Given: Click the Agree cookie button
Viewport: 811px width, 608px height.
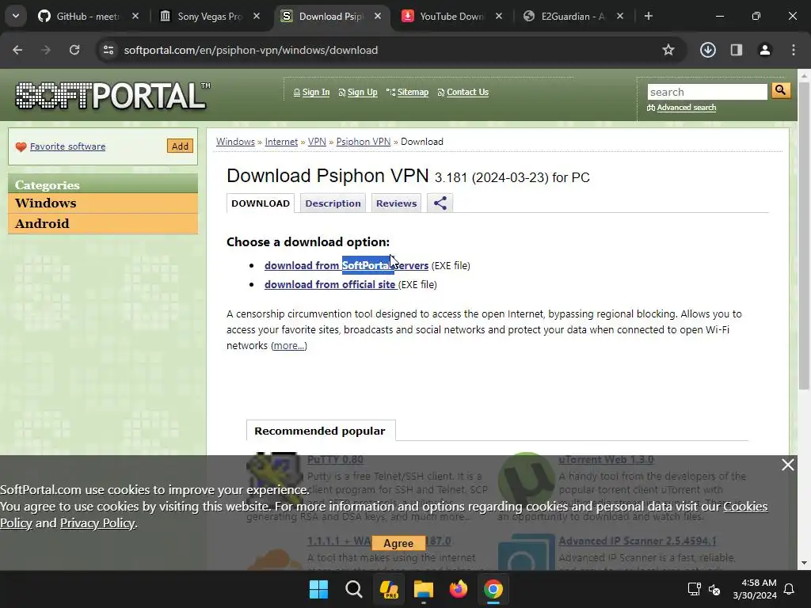Looking at the screenshot, I should coord(398,543).
